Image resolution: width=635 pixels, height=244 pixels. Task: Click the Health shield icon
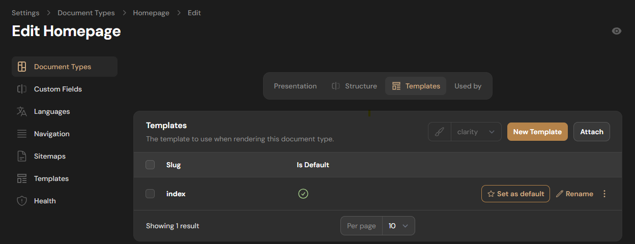(21, 201)
